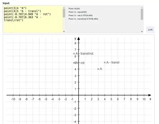
Task: Click the 'Point: A - transl(4|5)' output line
Action: tap(77, 12)
